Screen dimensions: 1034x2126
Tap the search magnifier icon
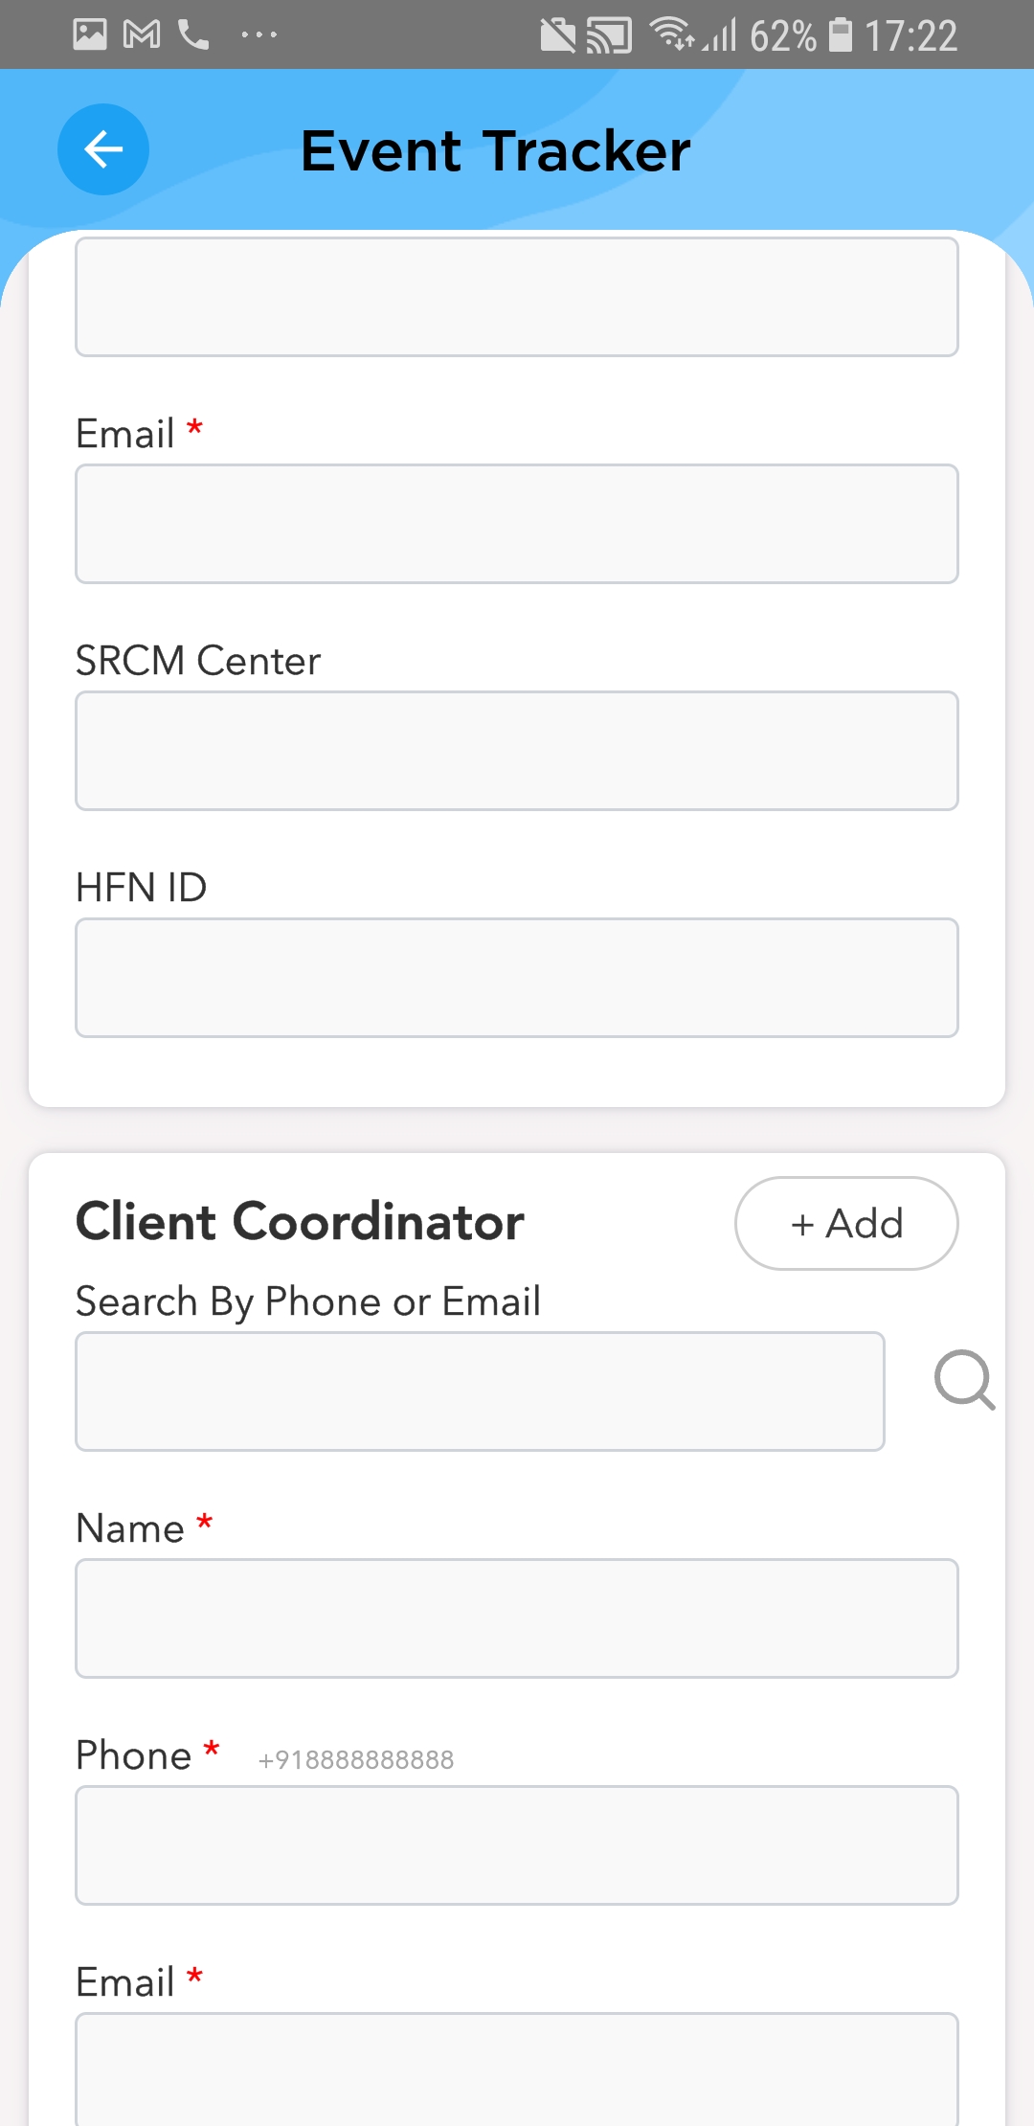[x=964, y=1380]
